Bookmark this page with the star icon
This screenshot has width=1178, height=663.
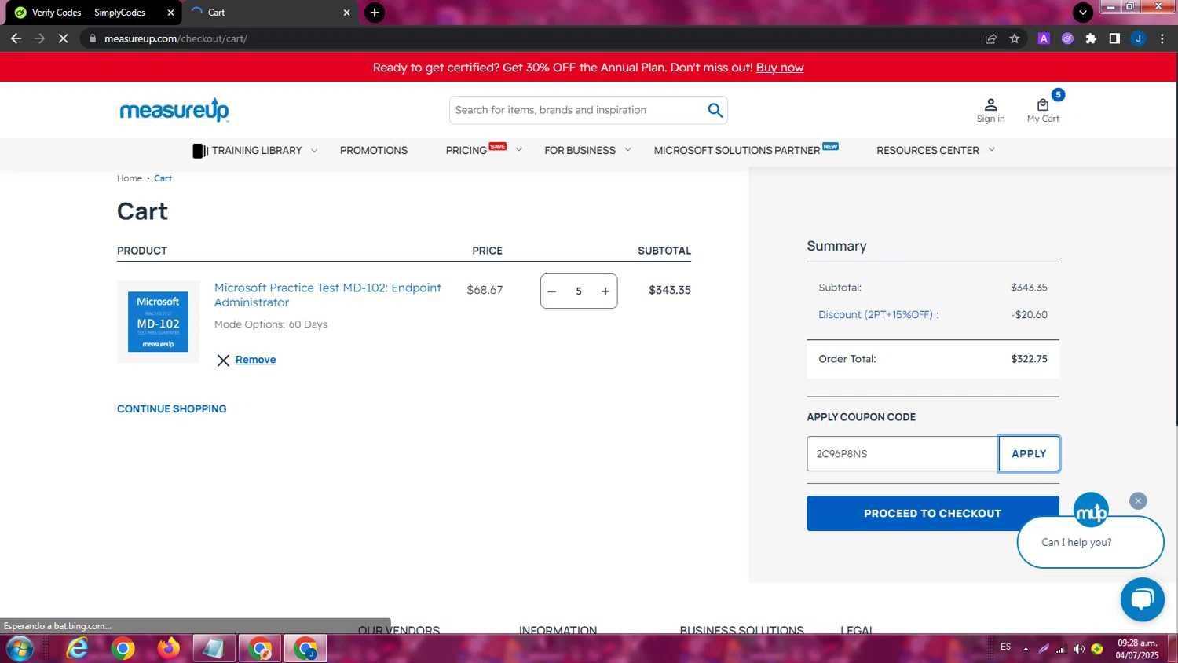pyautogui.click(x=1015, y=38)
